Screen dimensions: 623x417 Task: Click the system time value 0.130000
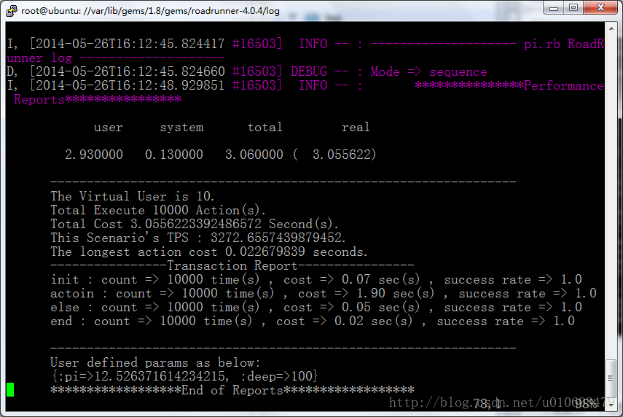click(174, 155)
